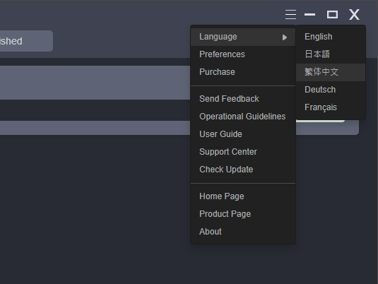378x284 pixels.
Task: Click Check Update option
Action: pyautogui.click(x=243, y=170)
